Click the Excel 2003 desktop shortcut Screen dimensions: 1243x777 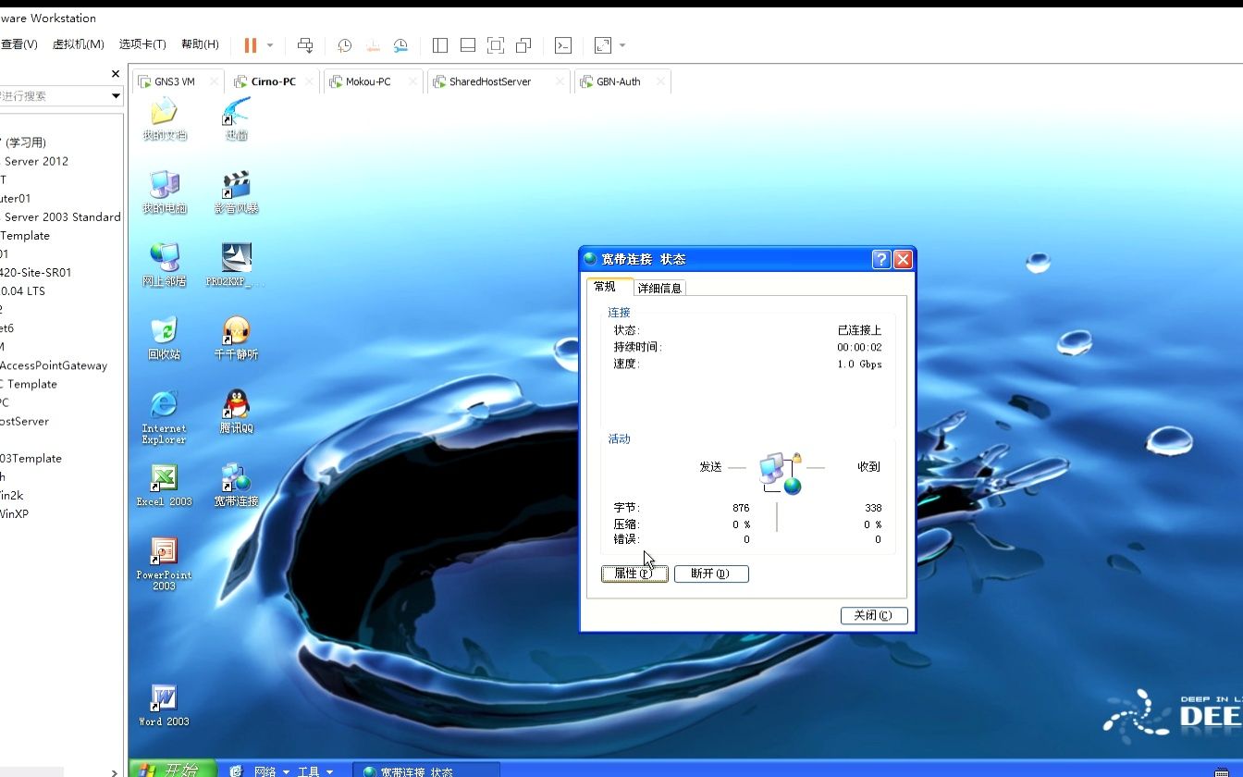[x=164, y=485]
